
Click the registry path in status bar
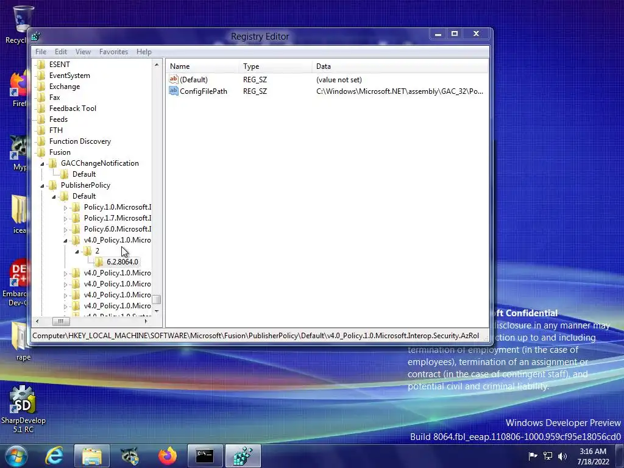[255, 336]
